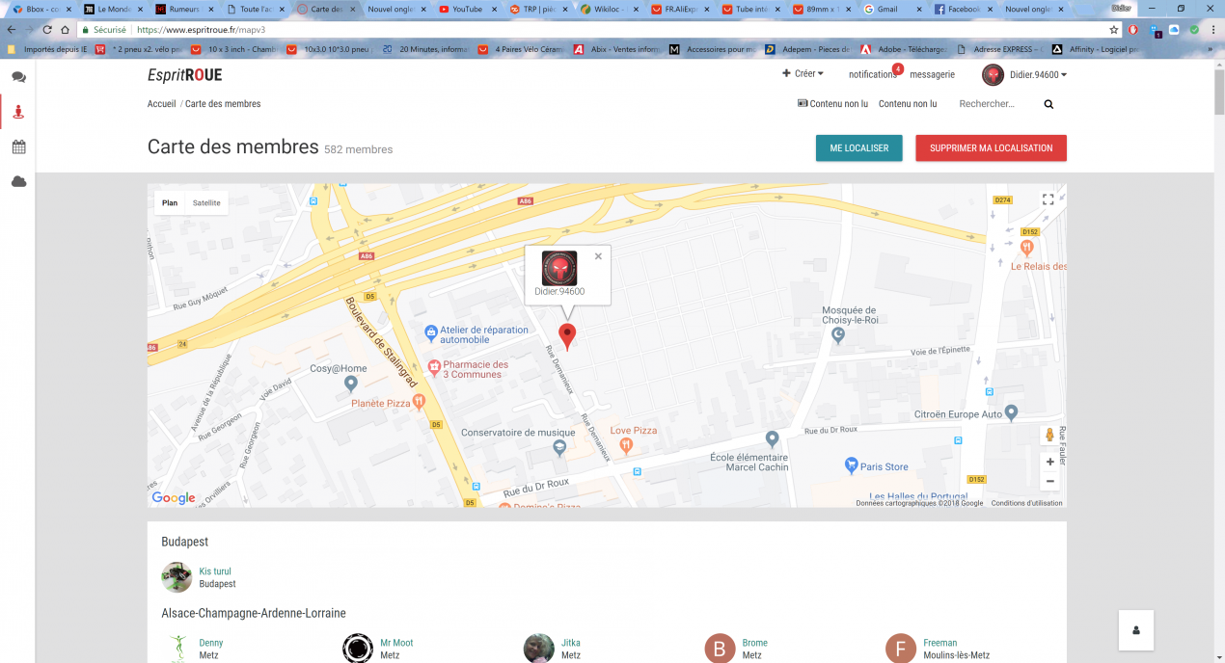
Task: Click the Love Pizza restaurant marker
Action: pos(626,444)
